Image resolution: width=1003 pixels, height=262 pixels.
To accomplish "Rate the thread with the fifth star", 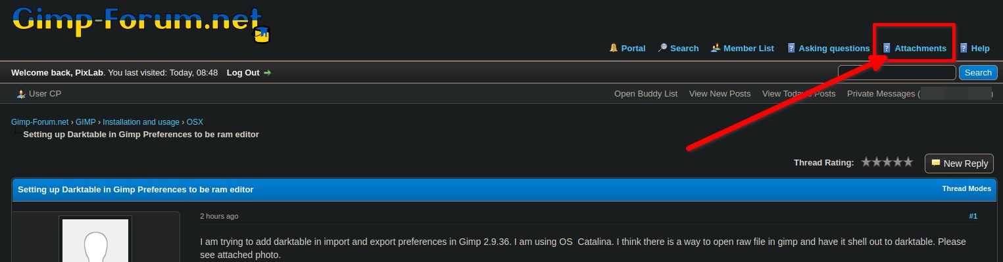I will [908, 162].
